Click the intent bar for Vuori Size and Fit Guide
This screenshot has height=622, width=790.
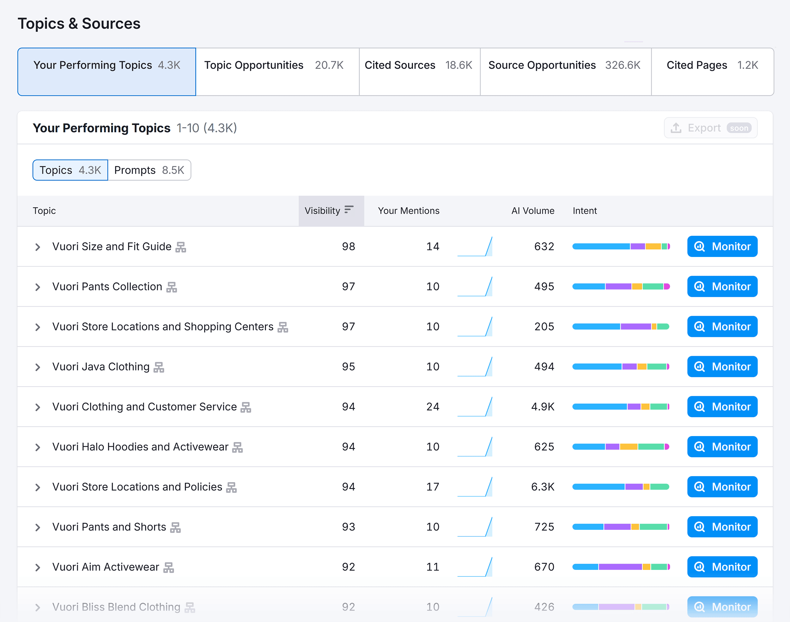pyautogui.click(x=621, y=247)
